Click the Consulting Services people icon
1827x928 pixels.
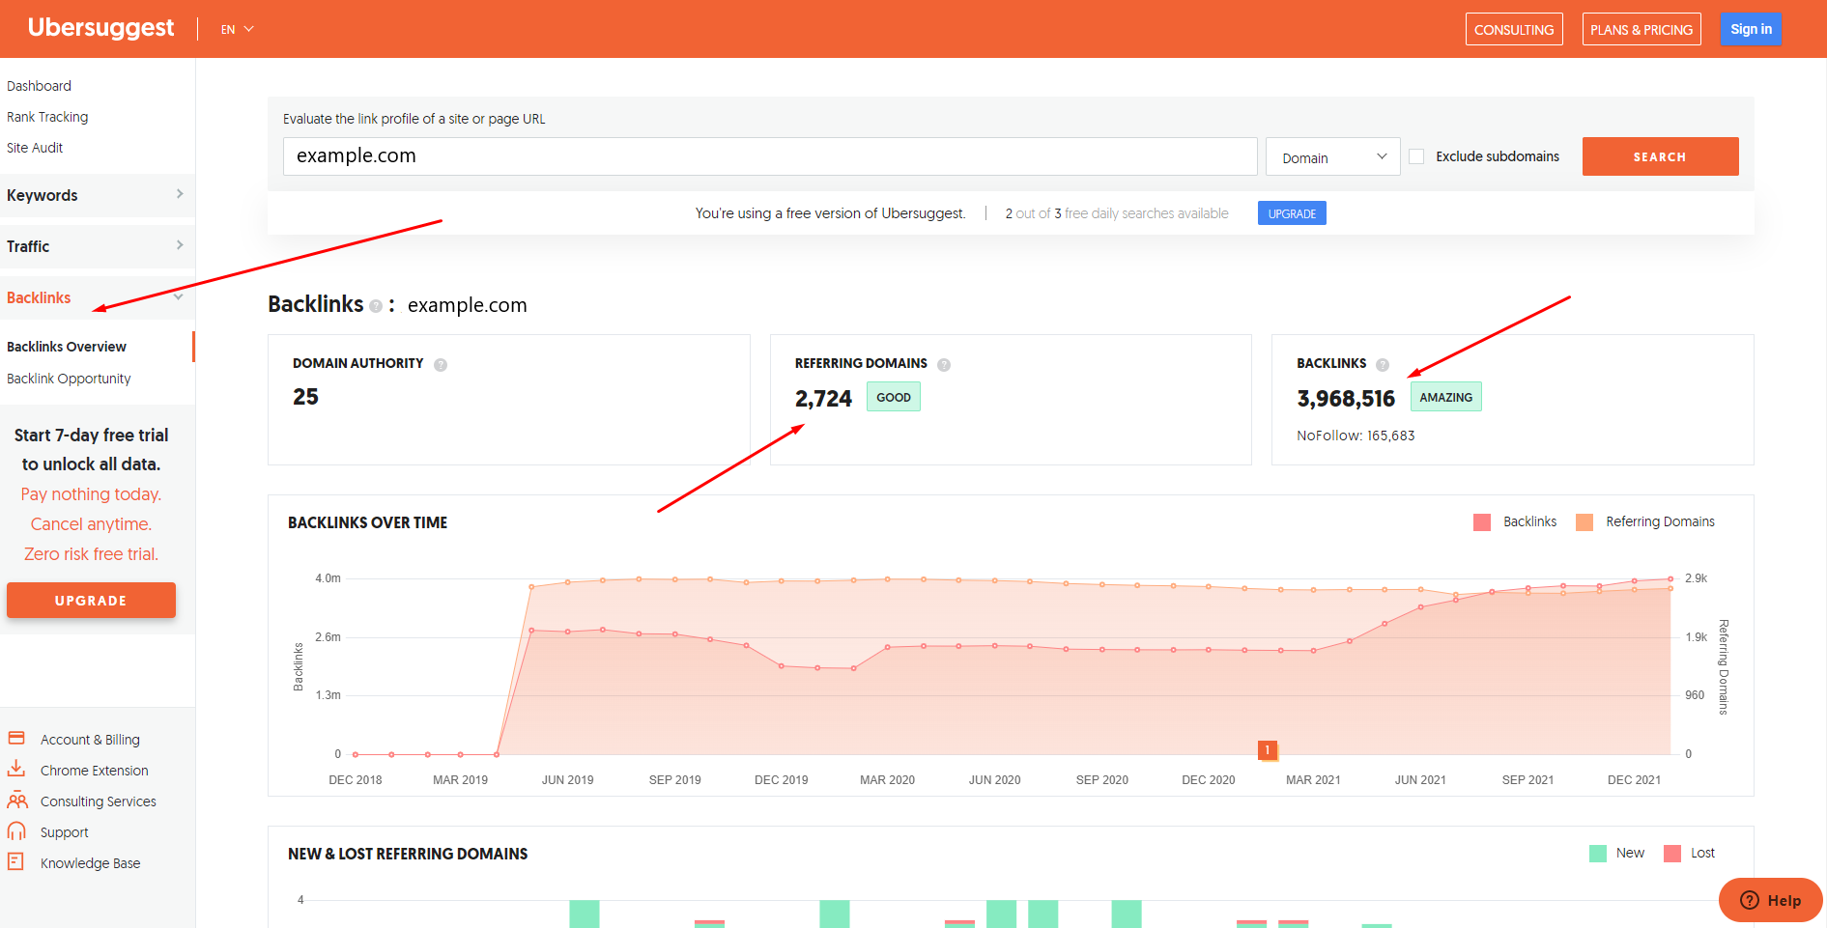pos(16,801)
